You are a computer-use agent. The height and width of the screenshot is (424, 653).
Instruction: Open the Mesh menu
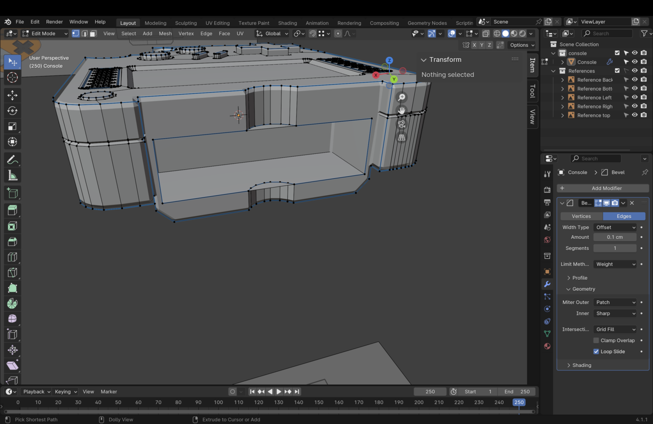(x=165, y=34)
